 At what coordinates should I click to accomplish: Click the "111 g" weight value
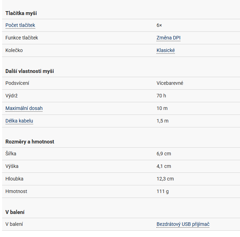pyautogui.click(x=163, y=191)
